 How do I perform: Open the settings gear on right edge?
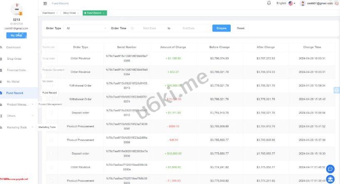tap(336, 90)
